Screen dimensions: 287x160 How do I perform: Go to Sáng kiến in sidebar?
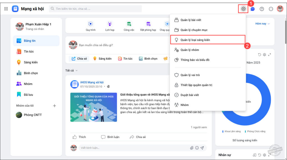click(x=36, y=62)
